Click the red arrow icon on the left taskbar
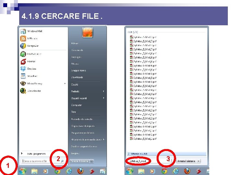The width and height of the screenshot is (234, 175). (x=92, y=171)
